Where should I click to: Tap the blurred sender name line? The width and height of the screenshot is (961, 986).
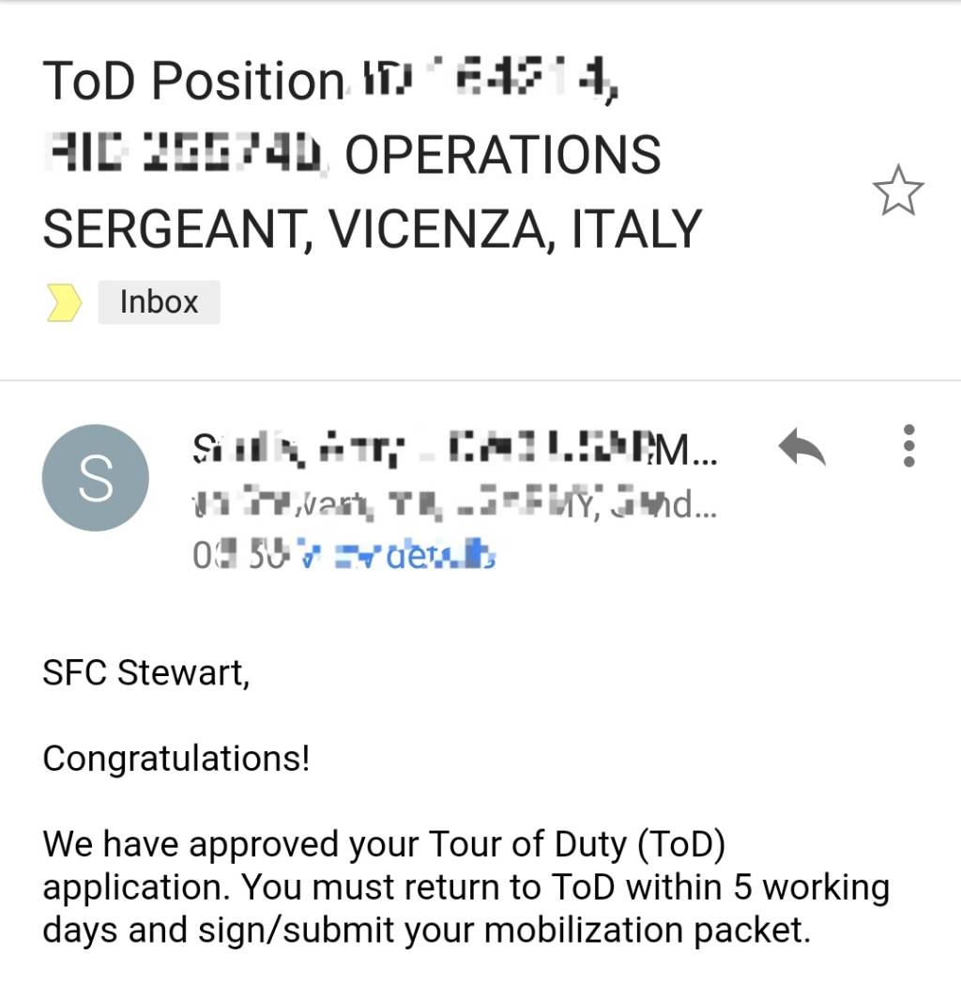pos(450,449)
